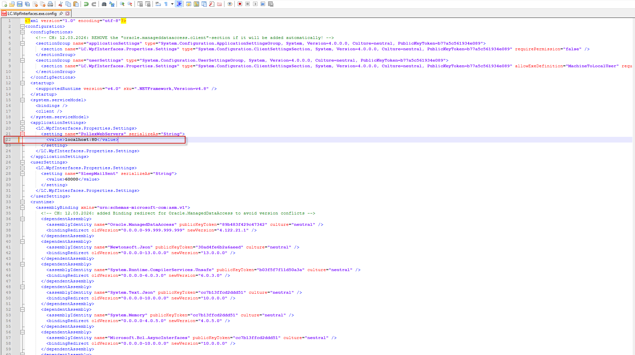
Task: Create a new file via toolbar
Action: tap(4, 4)
